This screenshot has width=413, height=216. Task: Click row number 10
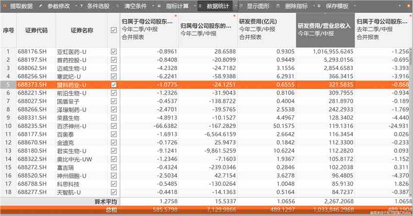[8, 126]
